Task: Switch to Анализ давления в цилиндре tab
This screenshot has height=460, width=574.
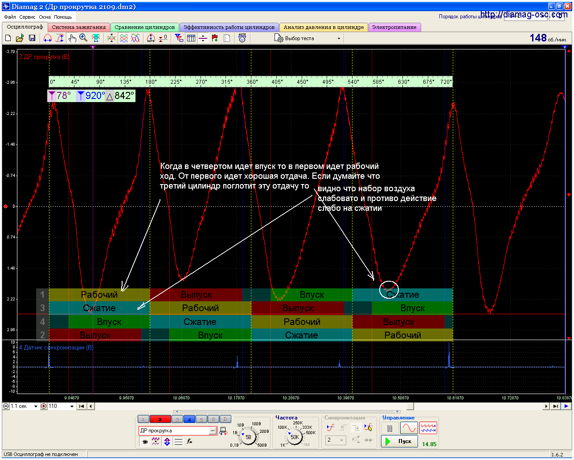Action: pyautogui.click(x=324, y=27)
